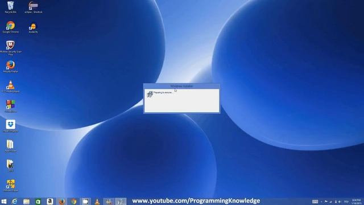The width and height of the screenshot is (364, 205).
Task: Click the Google Chrome desktop shortcut
Action: [x=10, y=27]
